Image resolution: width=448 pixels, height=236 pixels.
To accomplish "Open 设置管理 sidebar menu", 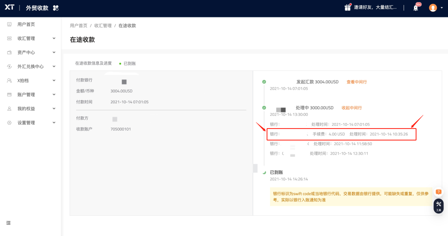I will pos(26,123).
